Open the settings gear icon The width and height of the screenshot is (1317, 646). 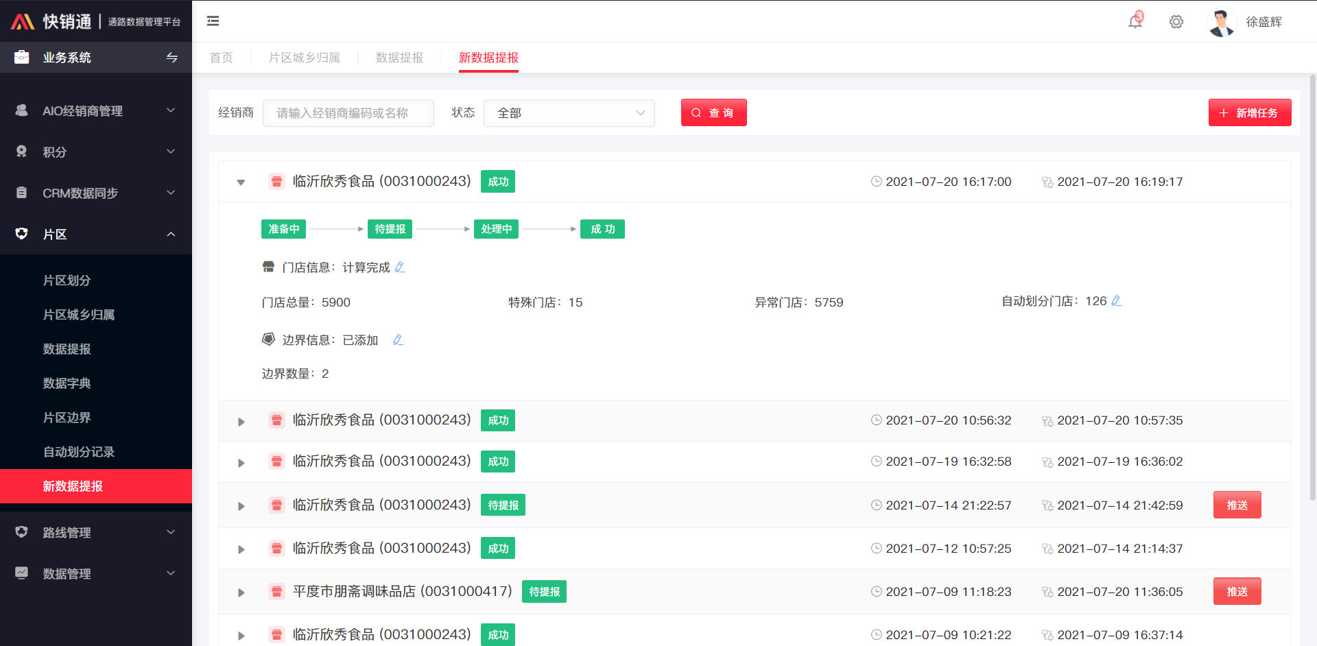click(x=1176, y=22)
